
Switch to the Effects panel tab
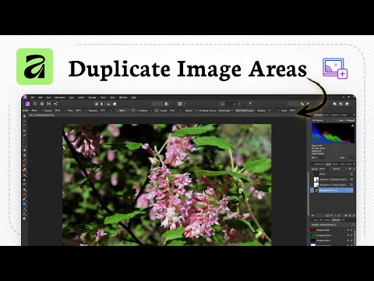tap(336, 164)
